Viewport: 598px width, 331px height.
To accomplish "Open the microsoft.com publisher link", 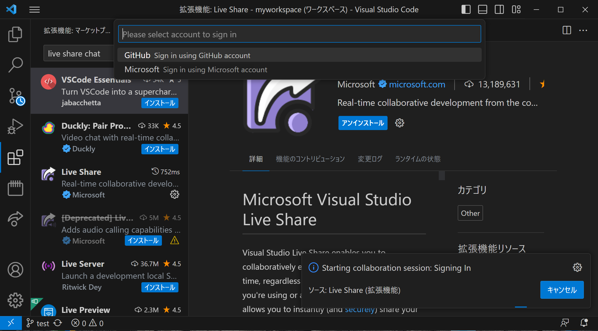I will 417,84.
